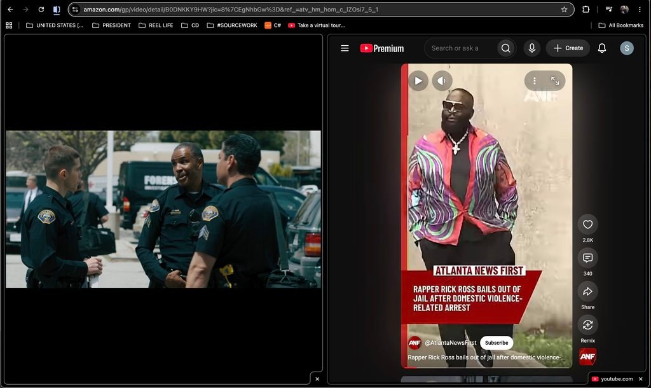Toggle the split view icon beside address bar

pyautogui.click(x=57, y=10)
